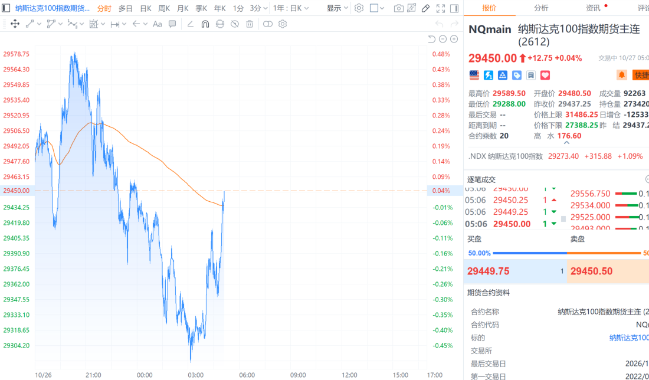649x380 pixels.
Task: Select the 多日 multi-day view
Action: pos(126,8)
